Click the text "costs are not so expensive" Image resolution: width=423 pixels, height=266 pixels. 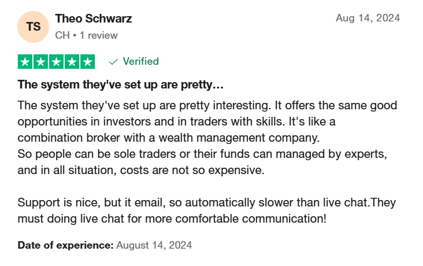(x=192, y=170)
